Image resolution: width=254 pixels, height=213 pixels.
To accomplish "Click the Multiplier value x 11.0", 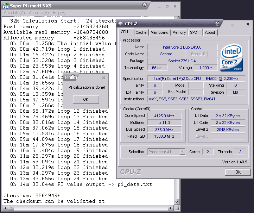I will [164, 123].
